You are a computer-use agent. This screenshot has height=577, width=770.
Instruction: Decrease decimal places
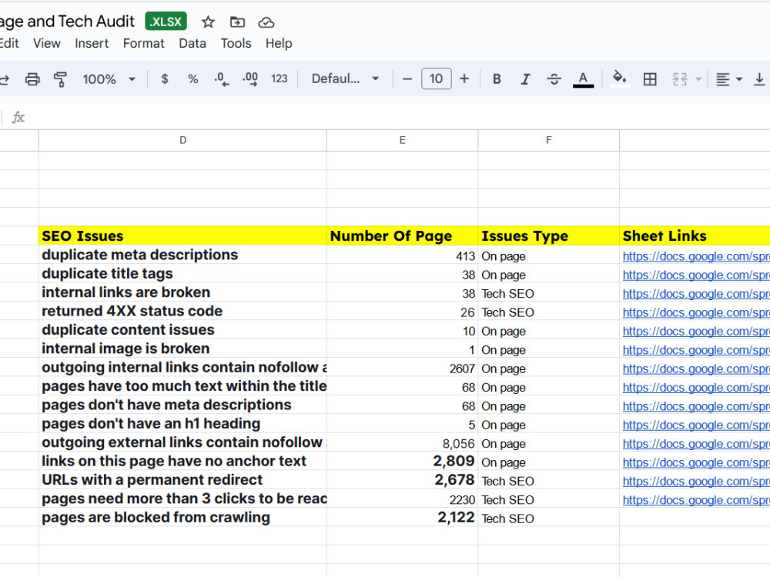point(222,79)
